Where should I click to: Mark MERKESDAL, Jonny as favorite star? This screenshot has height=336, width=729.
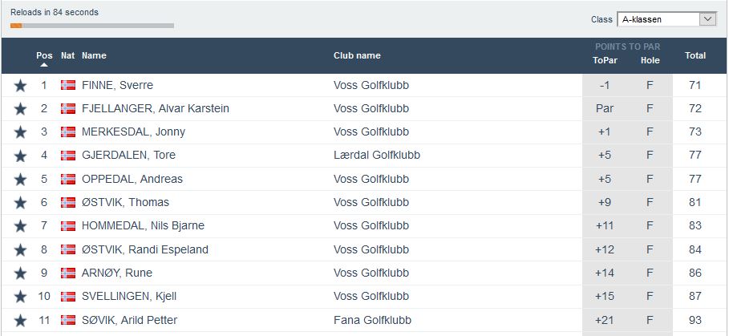coord(20,132)
